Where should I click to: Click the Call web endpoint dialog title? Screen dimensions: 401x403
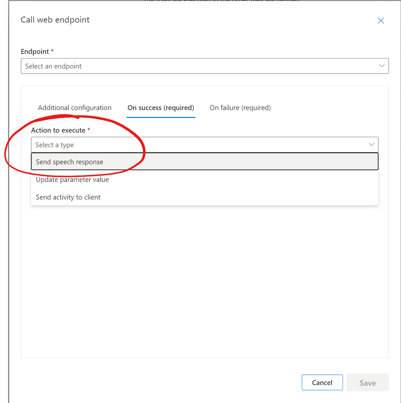click(x=55, y=20)
